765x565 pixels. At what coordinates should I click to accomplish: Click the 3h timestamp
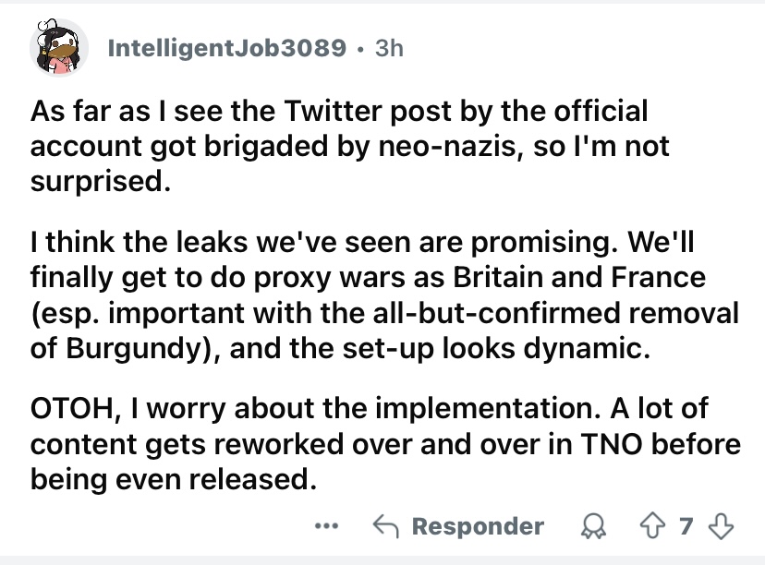(x=389, y=48)
